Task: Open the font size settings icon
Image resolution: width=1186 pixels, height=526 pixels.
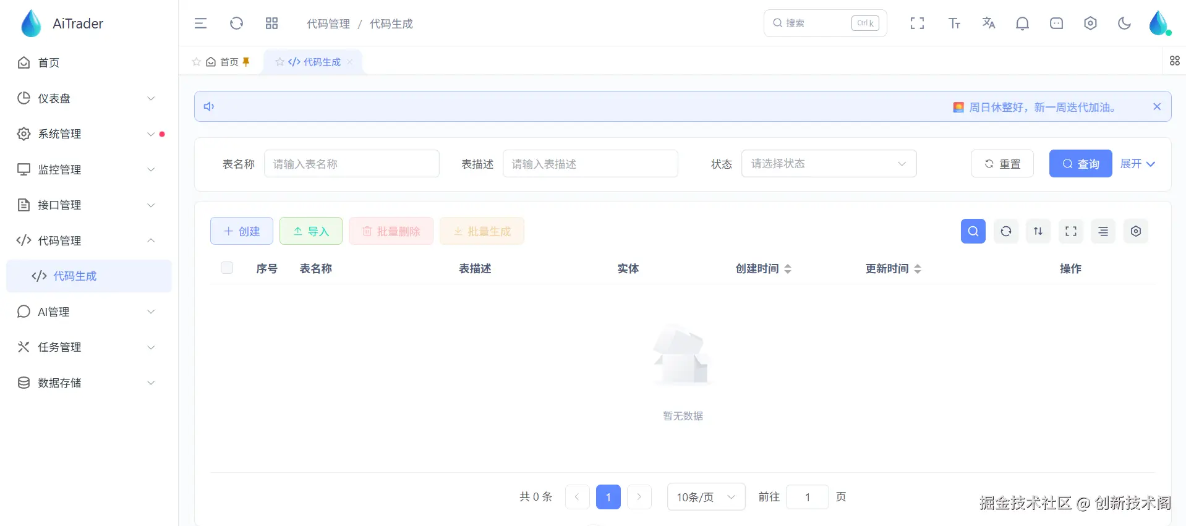Action: click(954, 23)
